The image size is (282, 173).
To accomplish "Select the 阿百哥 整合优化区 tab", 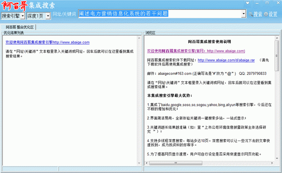I will click(x=20, y=27).
